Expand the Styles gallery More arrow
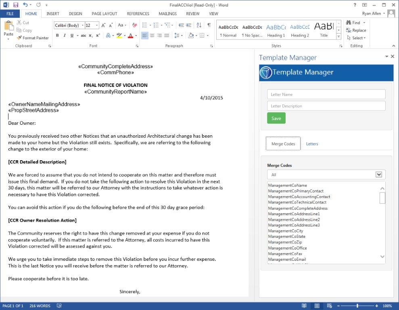The height and width of the screenshot is (310, 399). coord(338,37)
